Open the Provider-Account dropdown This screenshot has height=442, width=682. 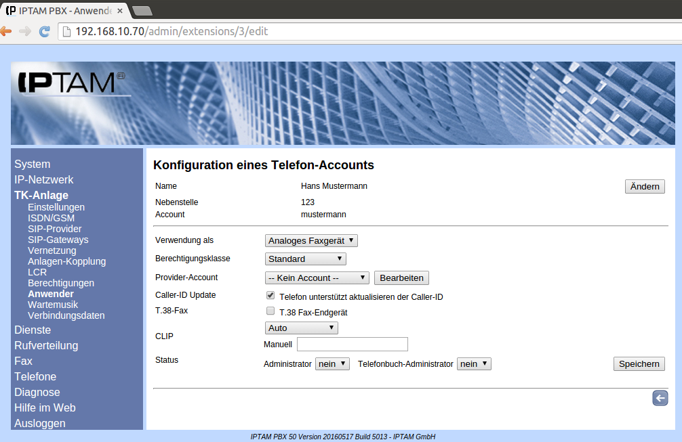pos(317,278)
